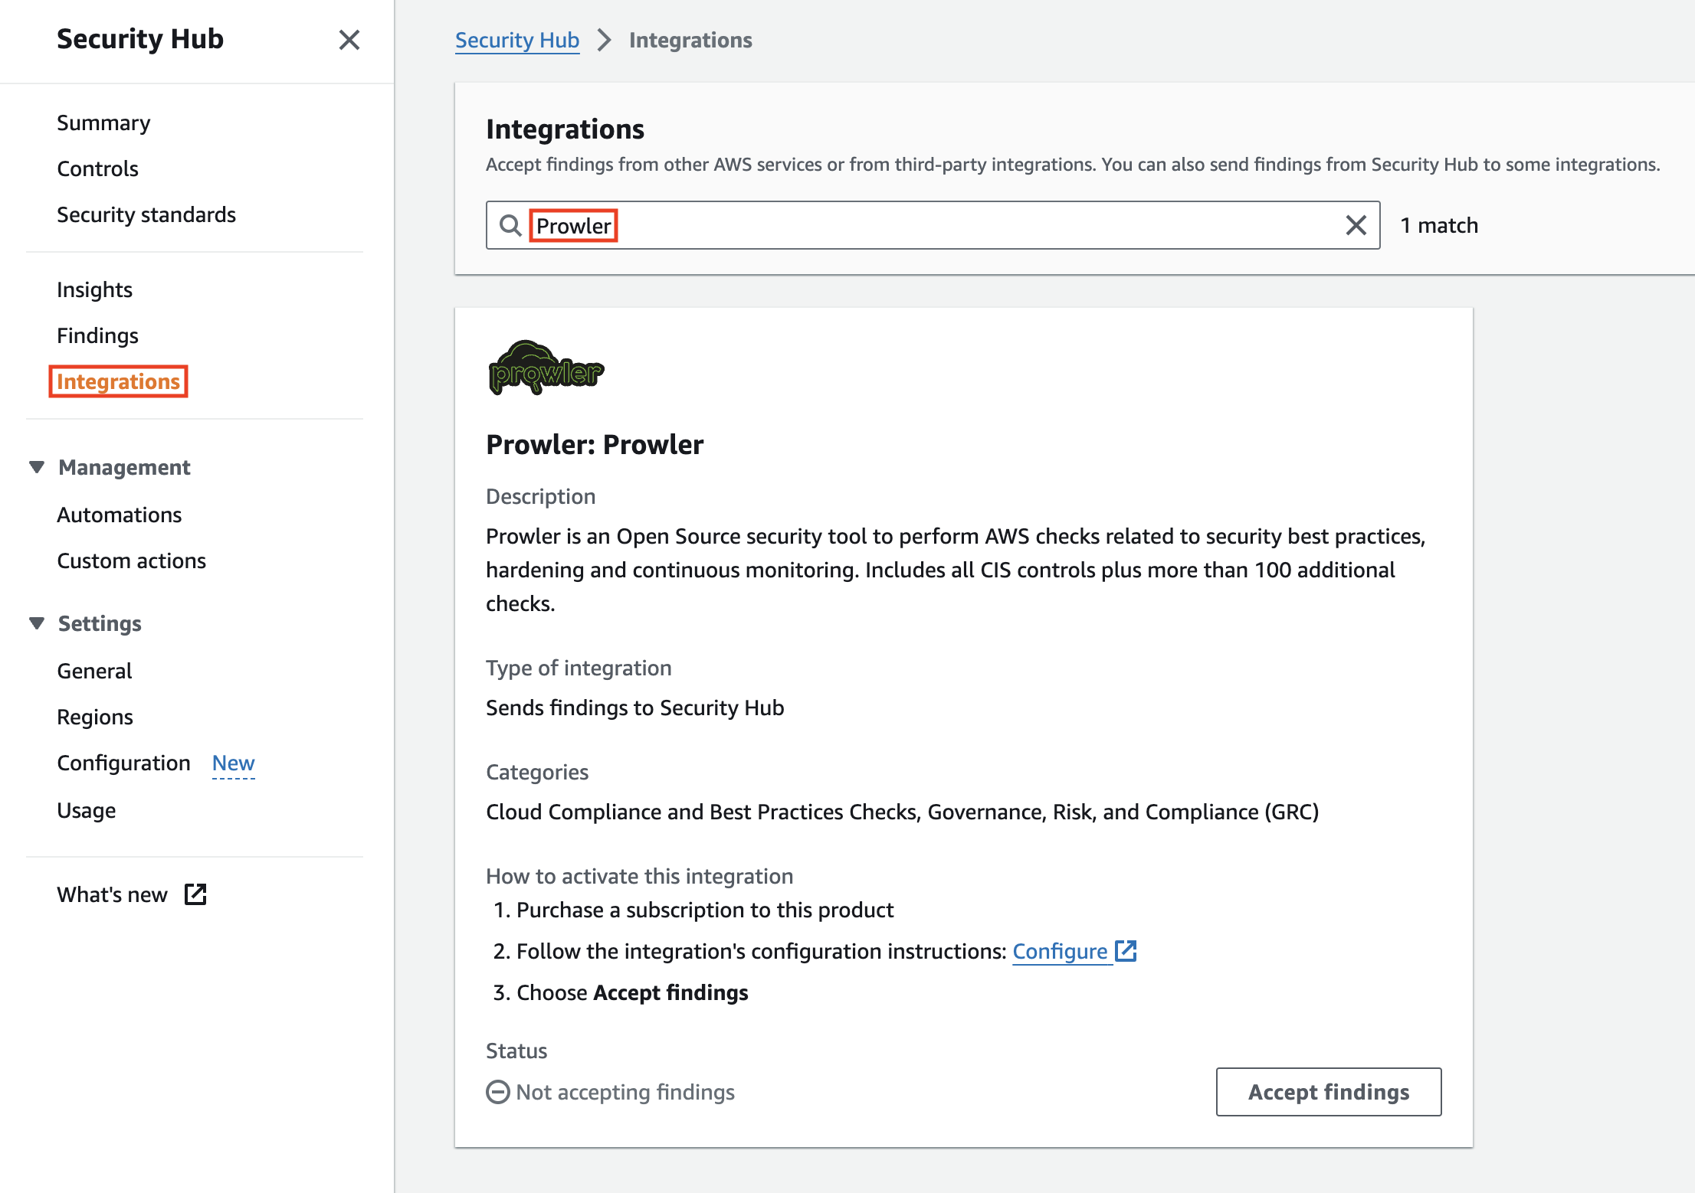Open Security standards page
The width and height of the screenshot is (1695, 1193).
tap(146, 214)
